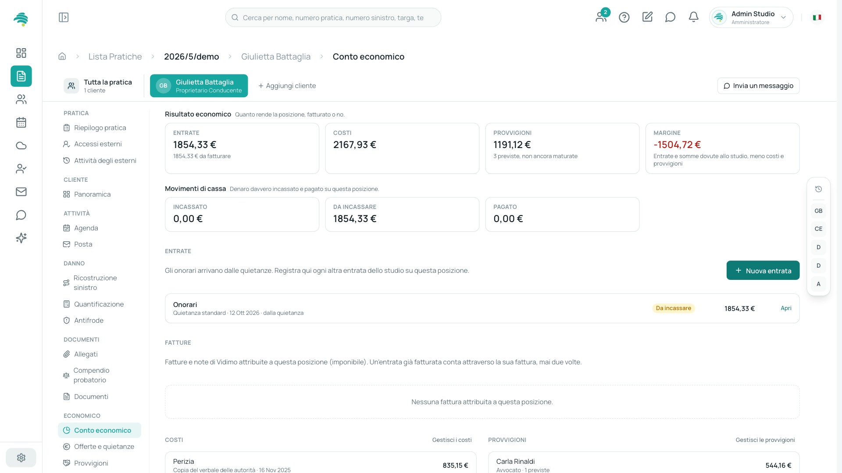Go to home breadcrumb icon
The height and width of the screenshot is (473, 842).
tap(62, 56)
